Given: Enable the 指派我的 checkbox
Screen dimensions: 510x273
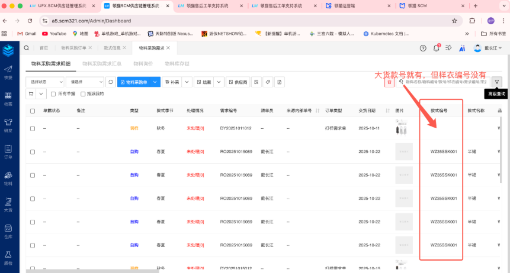Looking at the screenshot, I should click(x=82, y=93).
